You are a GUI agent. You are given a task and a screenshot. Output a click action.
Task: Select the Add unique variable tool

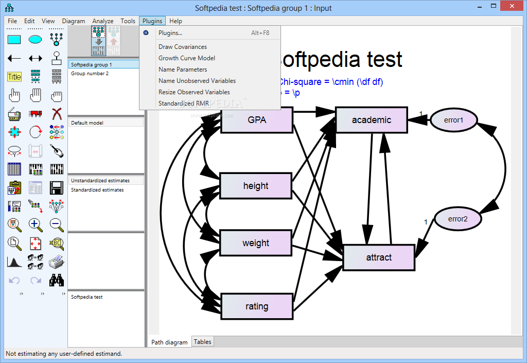[57, 59]
